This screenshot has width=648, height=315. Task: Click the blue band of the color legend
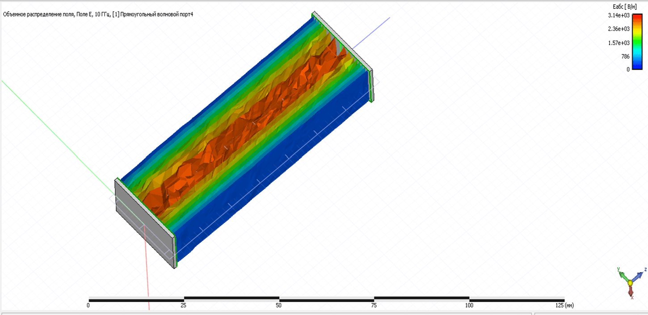click(637, 65)
